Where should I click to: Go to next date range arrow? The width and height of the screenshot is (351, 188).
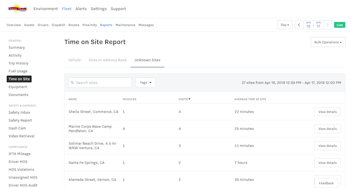(x=327, y=25)
